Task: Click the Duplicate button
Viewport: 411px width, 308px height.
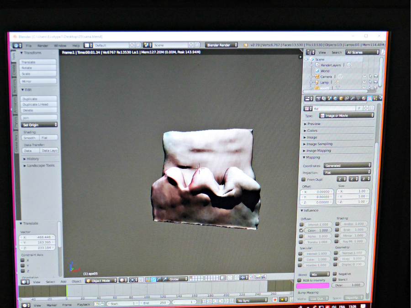Action: pyautogui.click(x=39, y=99)
